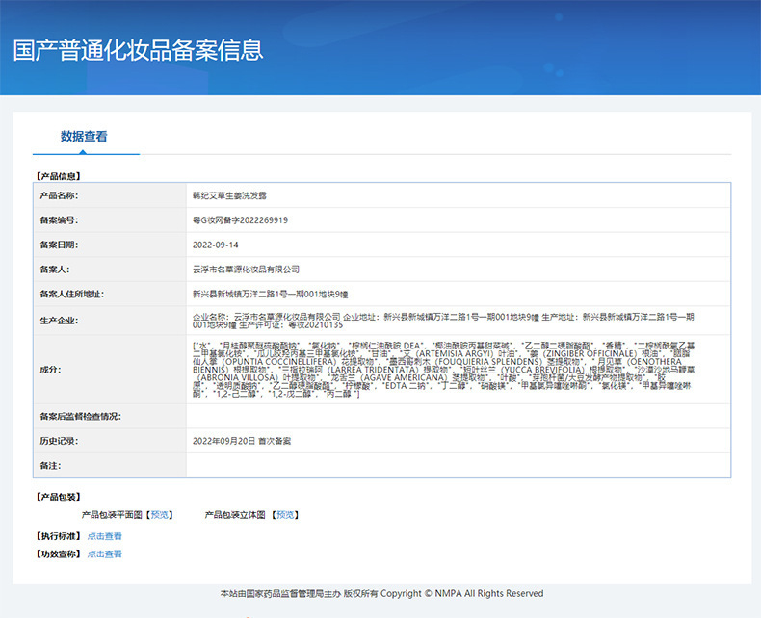Preview the 产品包装平面图 image
The image size is (761, 618).
160,515
